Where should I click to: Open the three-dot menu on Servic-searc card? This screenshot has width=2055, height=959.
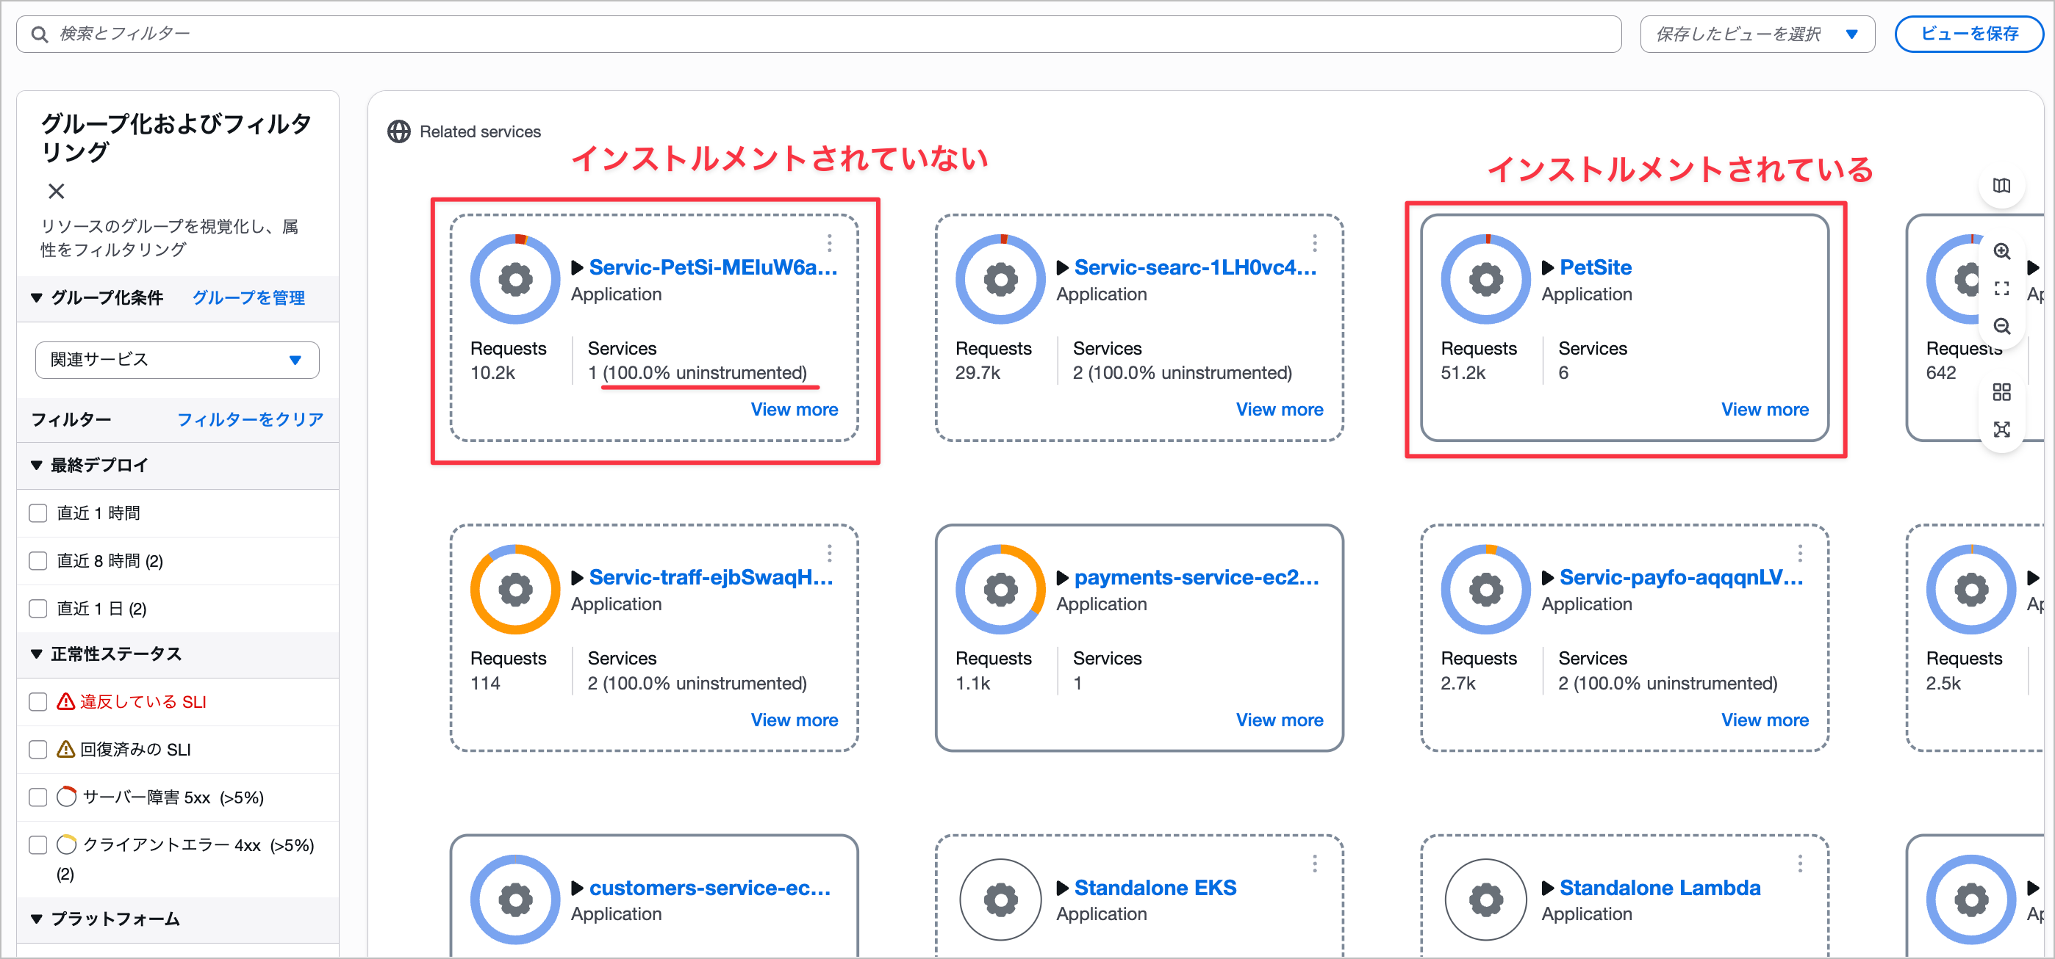pos(1315,244)
